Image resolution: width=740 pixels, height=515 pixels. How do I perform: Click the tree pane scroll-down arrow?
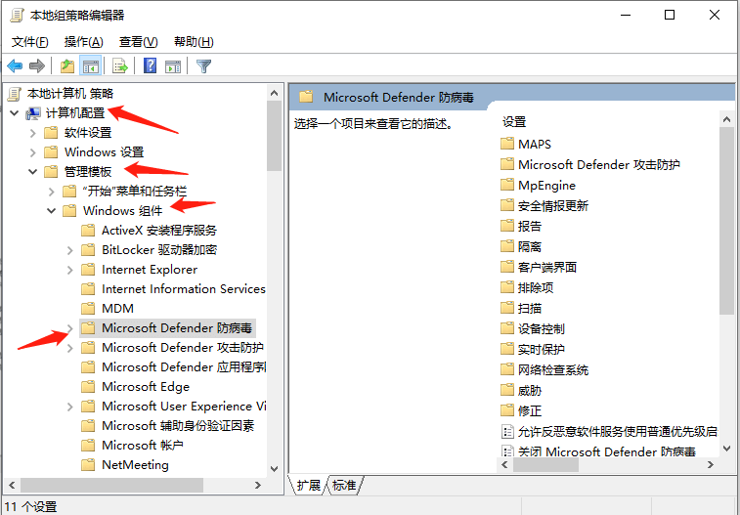[274, 468]
